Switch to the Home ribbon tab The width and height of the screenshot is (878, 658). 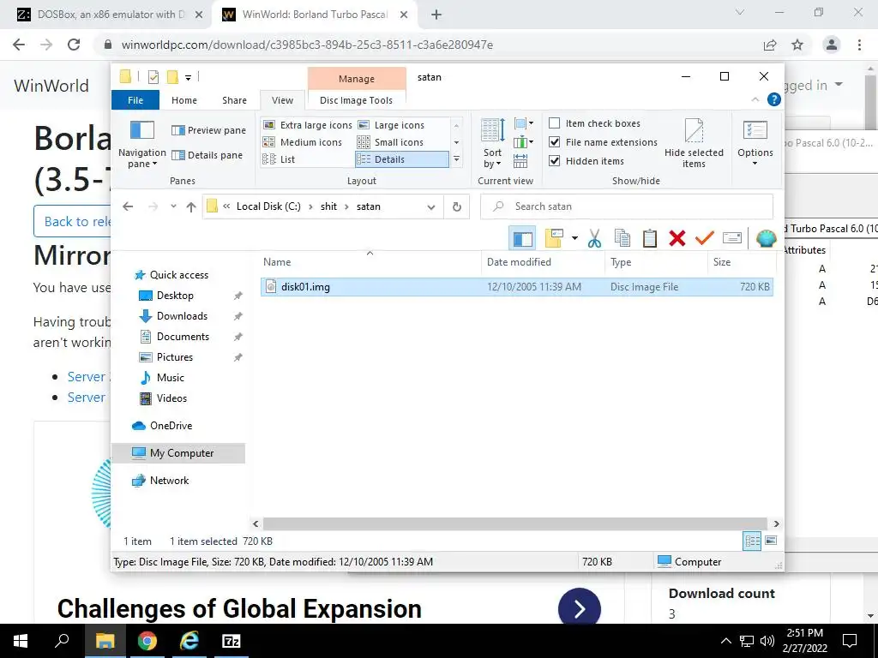tap(184, 100)
